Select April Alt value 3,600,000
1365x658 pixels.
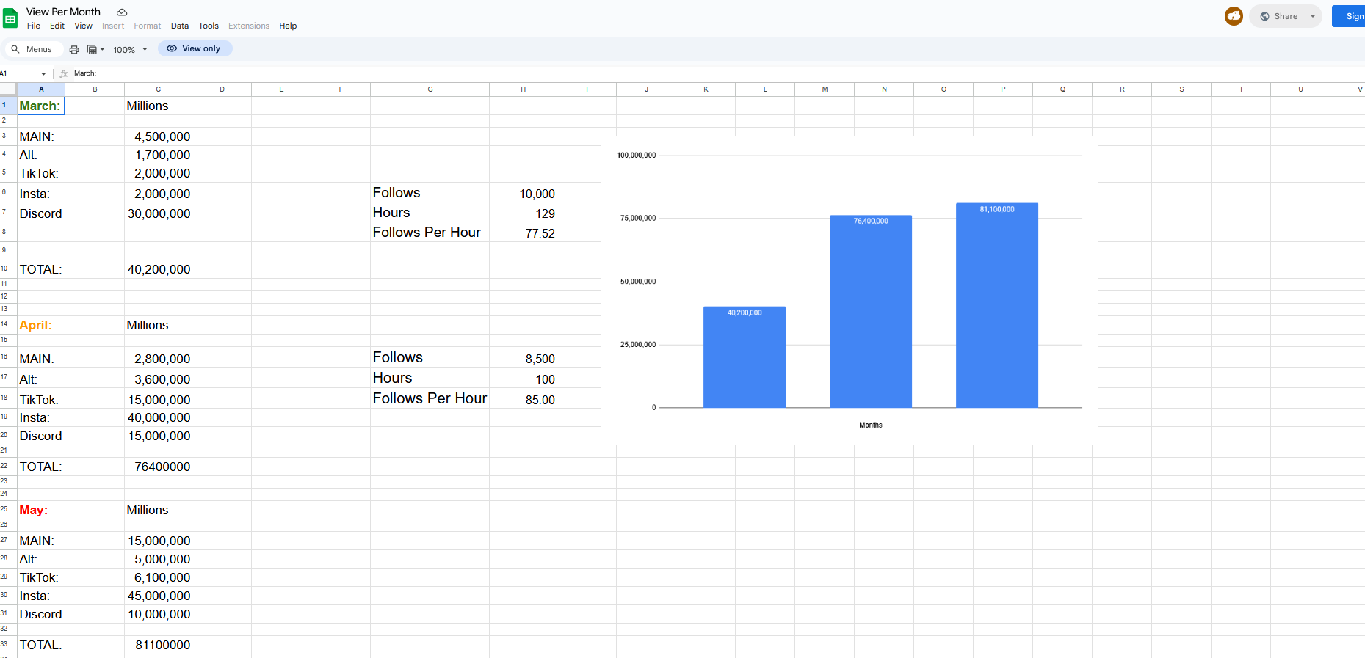point(159,379)
